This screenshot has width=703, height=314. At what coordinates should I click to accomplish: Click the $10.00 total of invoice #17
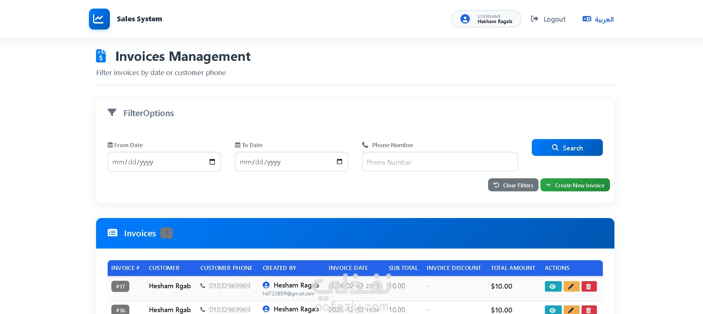pyautogui.click(x=502, y=286)
